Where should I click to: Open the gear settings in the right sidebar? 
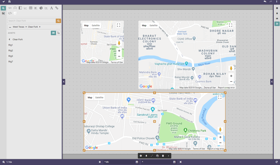point(277,8)
